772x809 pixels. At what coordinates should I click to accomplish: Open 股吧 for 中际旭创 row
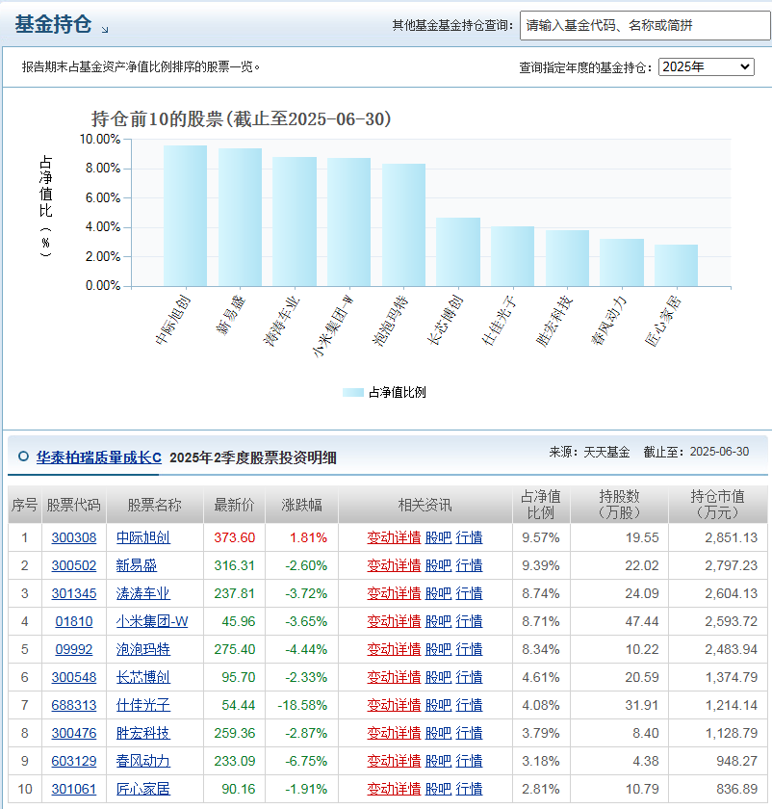[438, 537]
